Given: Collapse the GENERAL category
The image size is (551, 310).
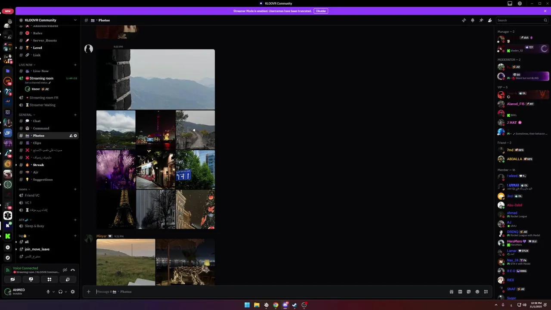Looking at the screenshot, I should click(27, 115).
